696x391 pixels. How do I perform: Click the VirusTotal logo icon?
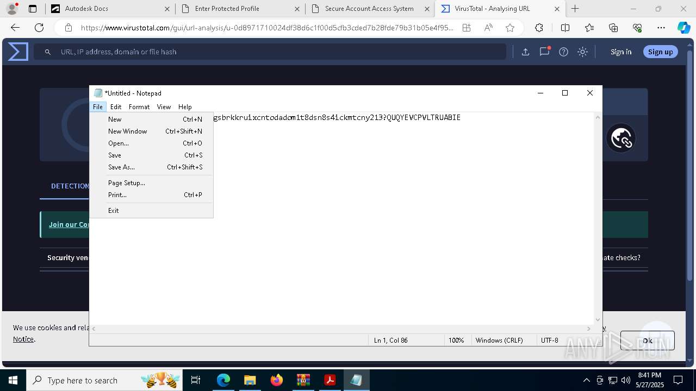click(18, 52)
